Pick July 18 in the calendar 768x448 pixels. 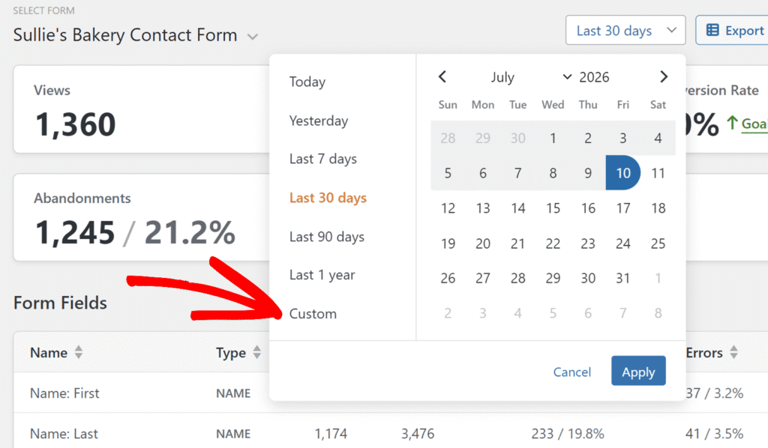658,208
